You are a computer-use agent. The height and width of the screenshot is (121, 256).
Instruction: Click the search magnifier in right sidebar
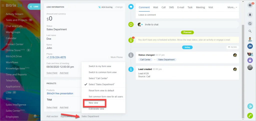[250, 31]
